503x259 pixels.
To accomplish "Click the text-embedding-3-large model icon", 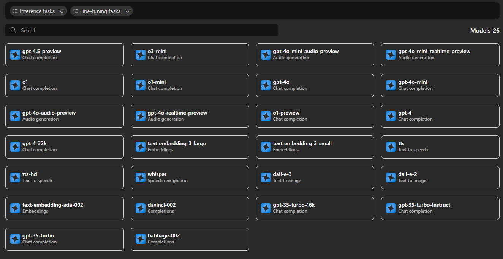I will coord(141,147).
